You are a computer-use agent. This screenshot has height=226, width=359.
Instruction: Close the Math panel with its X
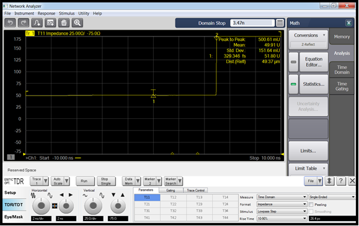tap(348, 23)
